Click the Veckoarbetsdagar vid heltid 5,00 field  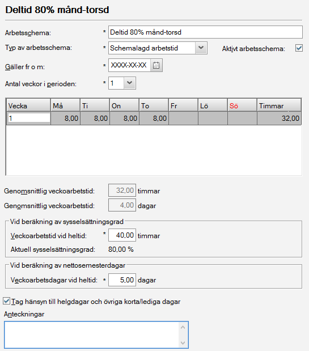coord(122,280)
